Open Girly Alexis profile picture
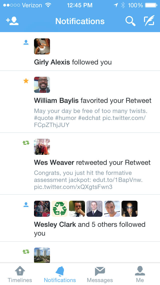Viewport: 160px width, 285px height. [x=42, y=46]
